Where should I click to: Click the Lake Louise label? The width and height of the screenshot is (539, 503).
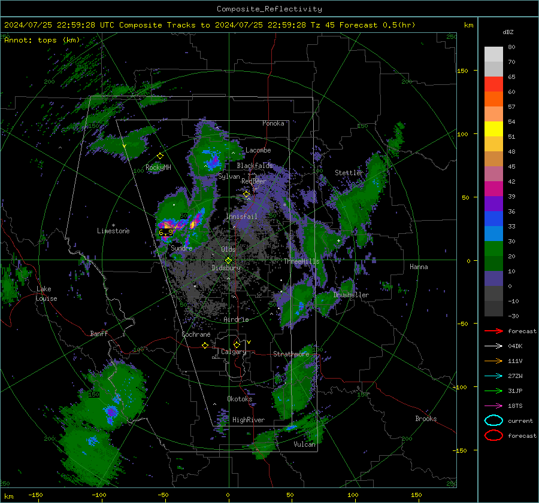(46, 294)
